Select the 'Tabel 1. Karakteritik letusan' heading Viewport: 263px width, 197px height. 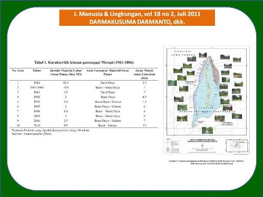pos(84,63)
